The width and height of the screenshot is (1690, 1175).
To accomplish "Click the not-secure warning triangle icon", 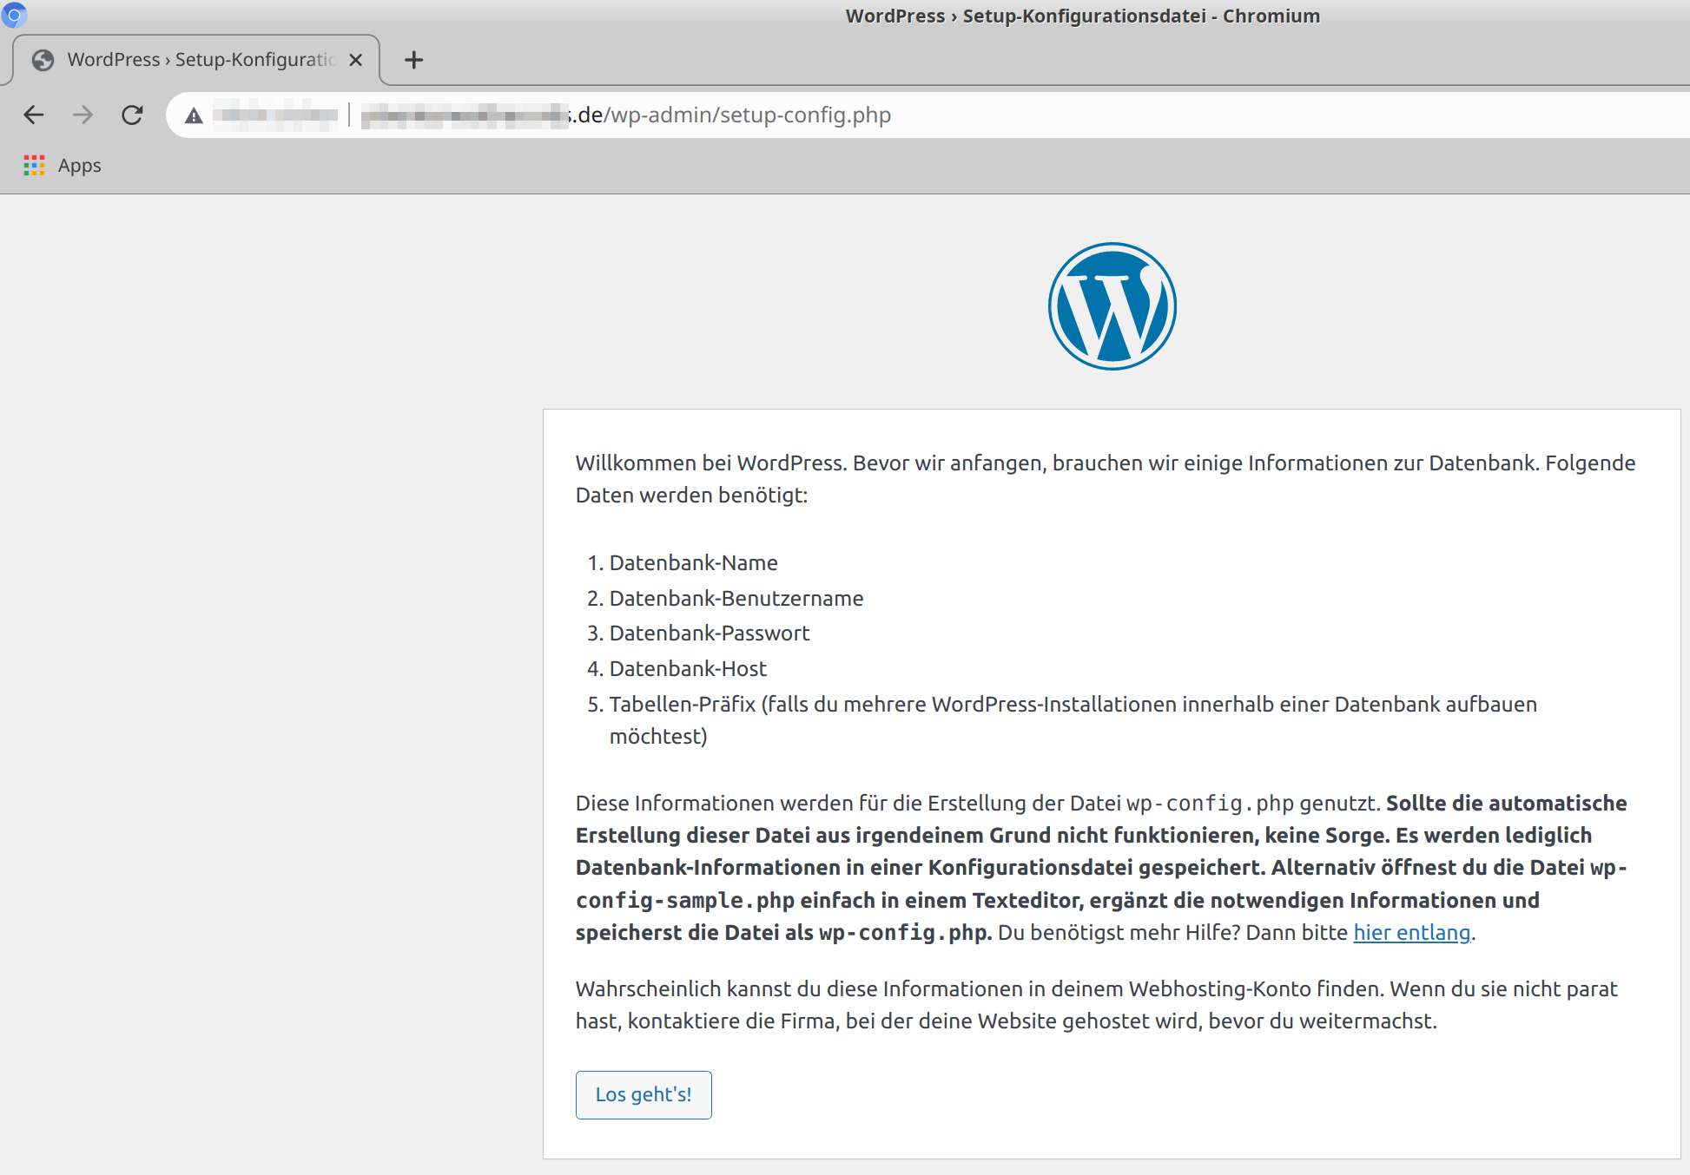I will pos(194,115).
